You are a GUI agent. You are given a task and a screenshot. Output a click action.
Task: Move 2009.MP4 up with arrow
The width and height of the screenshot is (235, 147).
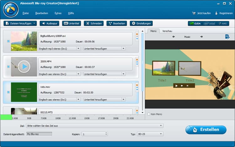coord(137,62)
